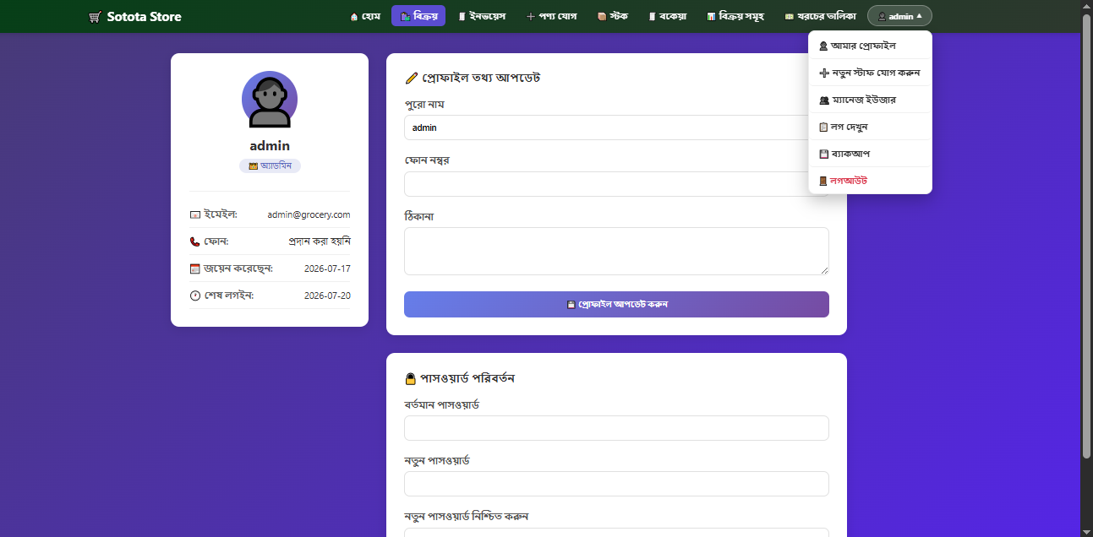Viewport: 1093px width, 537px height.
Task: Click the door icon beside লগআউট
Action: (x=823, y=182)
